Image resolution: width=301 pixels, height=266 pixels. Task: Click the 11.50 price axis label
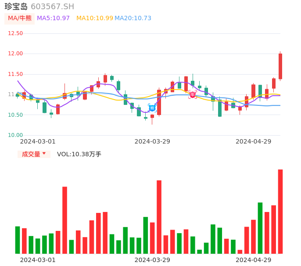(15, 74)
